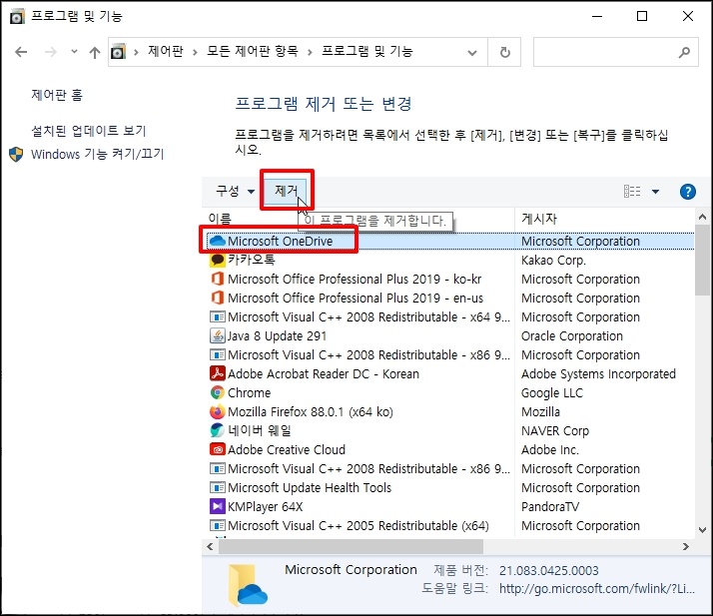Click the search magnifier icon

coord(684,53)
